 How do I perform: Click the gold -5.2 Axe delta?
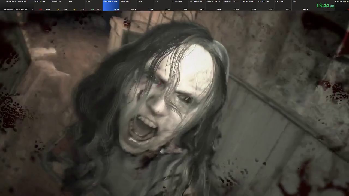(75, 10)
